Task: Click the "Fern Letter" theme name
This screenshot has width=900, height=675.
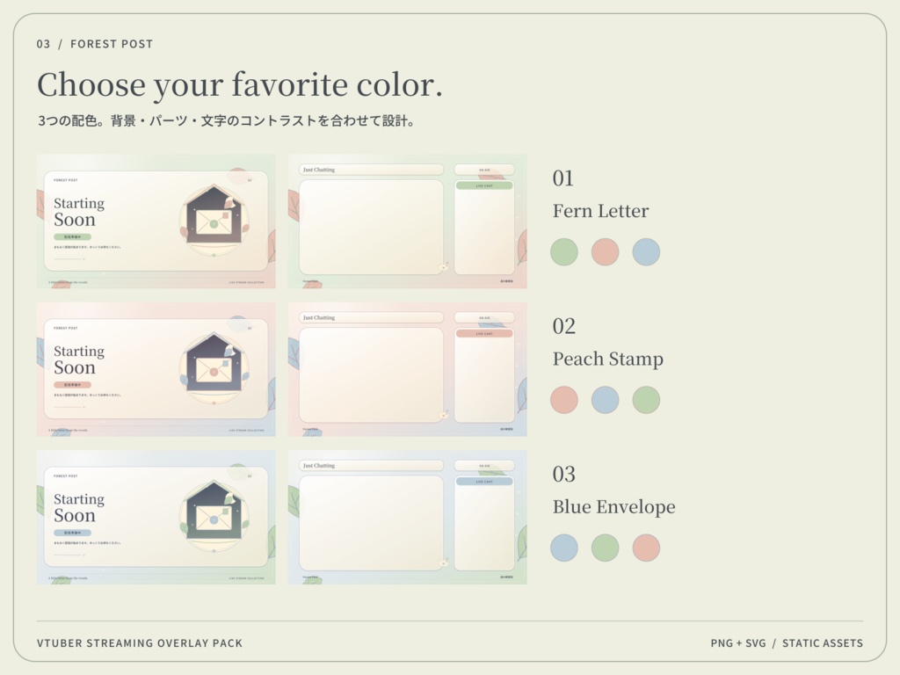Action: click(x=600, y=211)
